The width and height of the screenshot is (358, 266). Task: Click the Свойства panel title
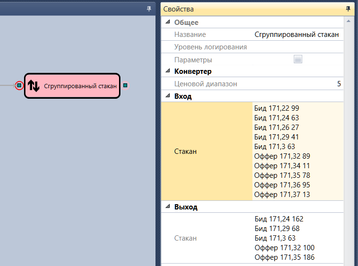pyautogui.click(x=179, y=9)
